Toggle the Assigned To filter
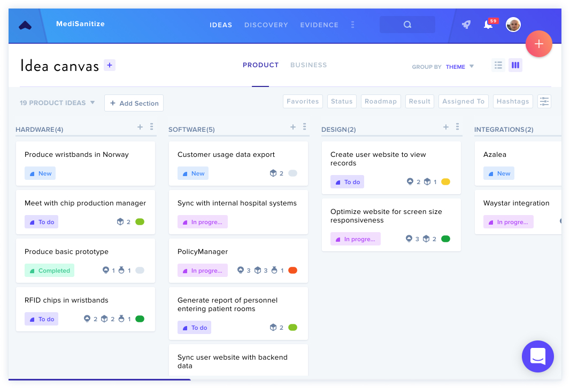The image size is (570, 389). pos(463,101)
